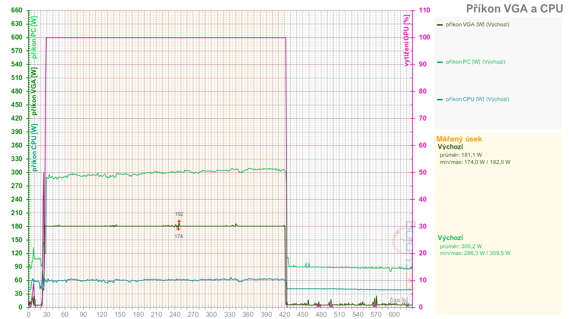Click the bright green 'Výchozí' heading above průměr 300,2 W
Screen dimensions: 569x319
click(450, 238)
